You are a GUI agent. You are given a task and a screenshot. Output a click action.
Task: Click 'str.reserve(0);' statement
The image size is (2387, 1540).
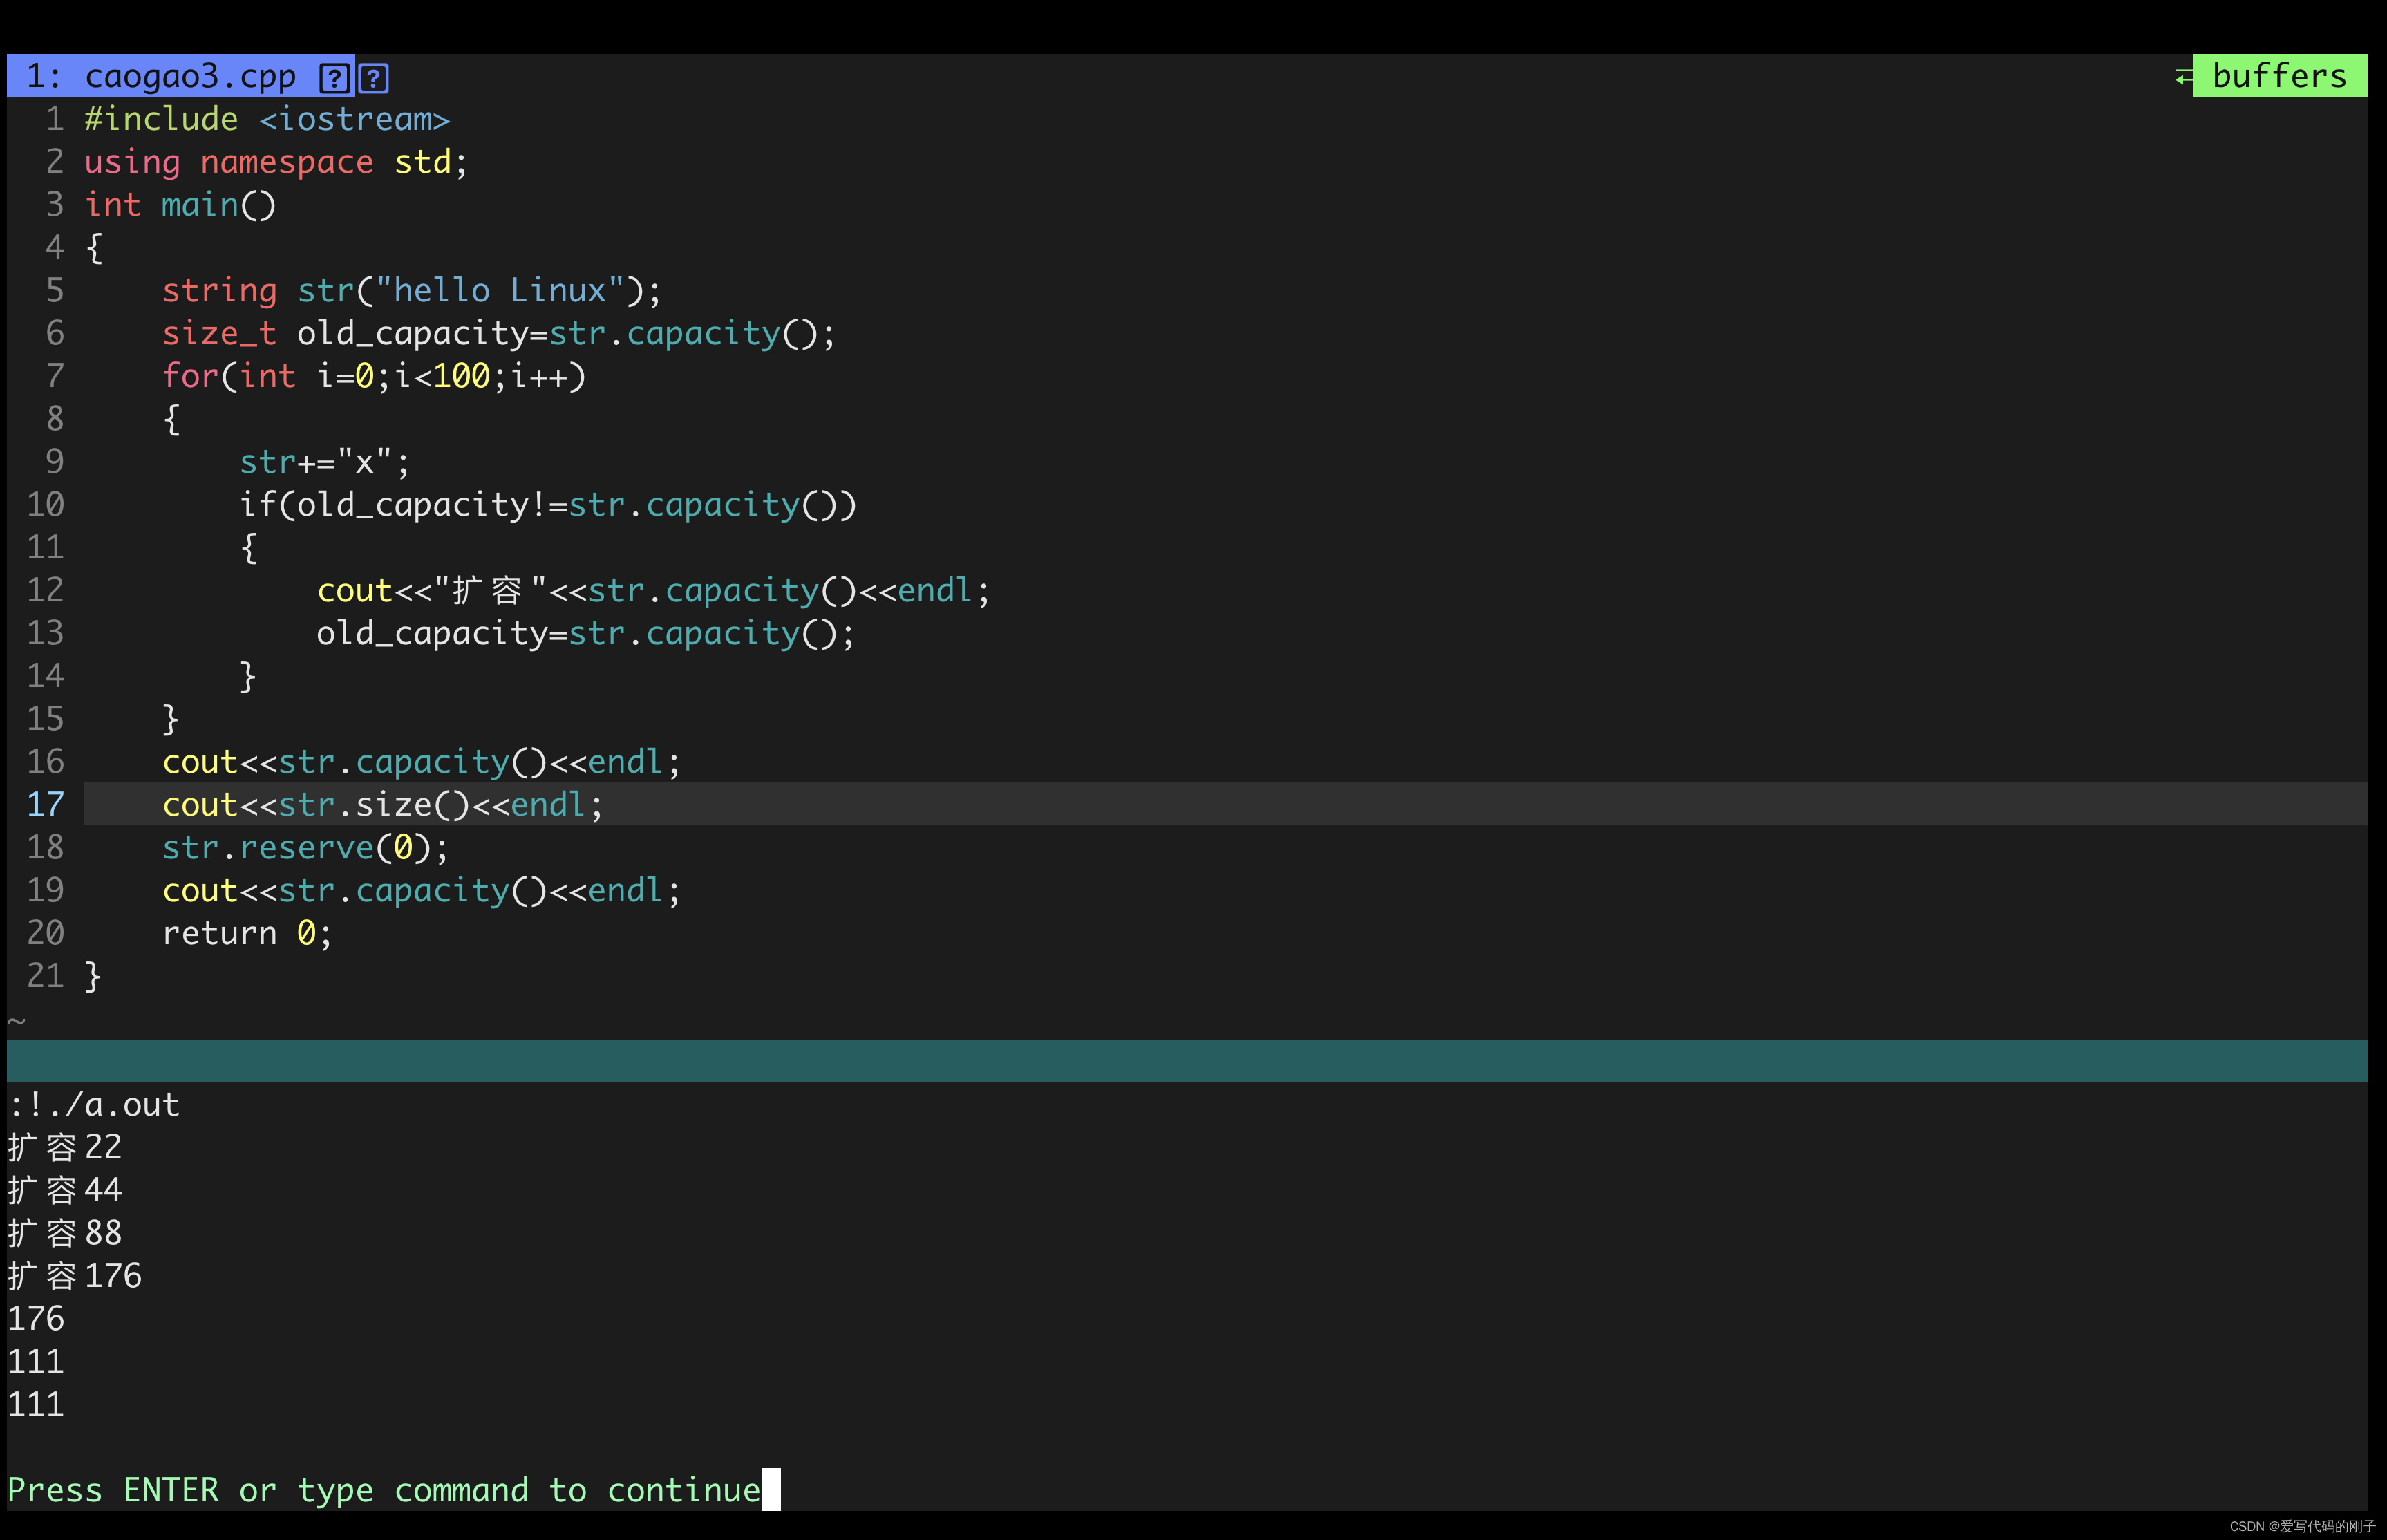click(305, 848)
